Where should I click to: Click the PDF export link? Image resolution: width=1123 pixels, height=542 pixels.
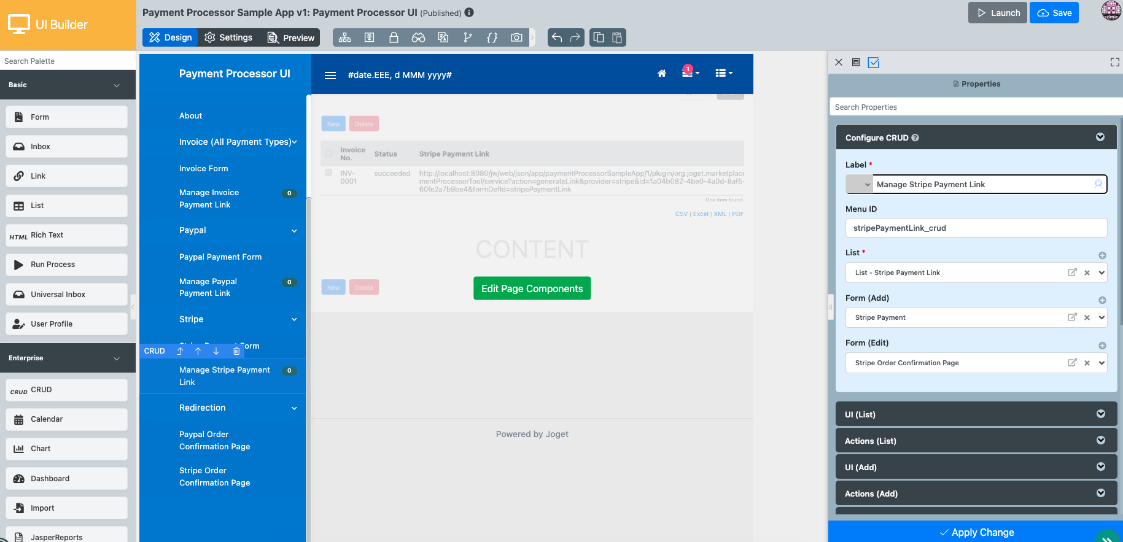tap(738, 214)
